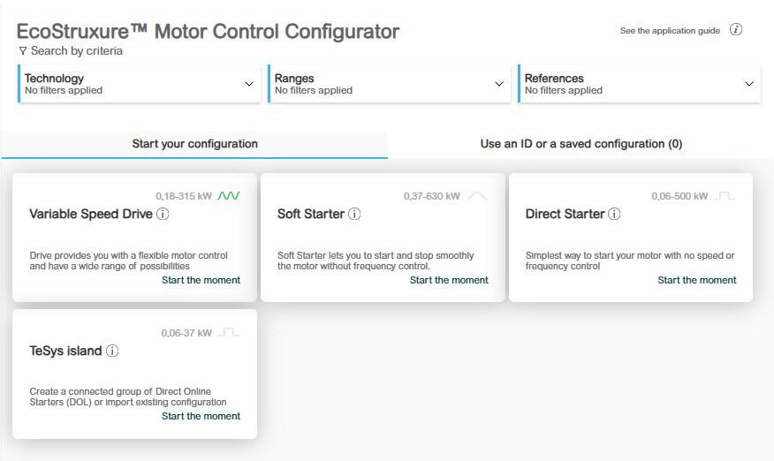Click Start the moment on TeSys island card
This screenshot has width=774, height=461.
(x=201, y=416)
